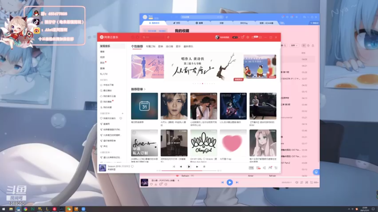Switch to 专属定制 tab
Image resolution: width=378 pixels, height=212 pixels.
coord(151,46)
